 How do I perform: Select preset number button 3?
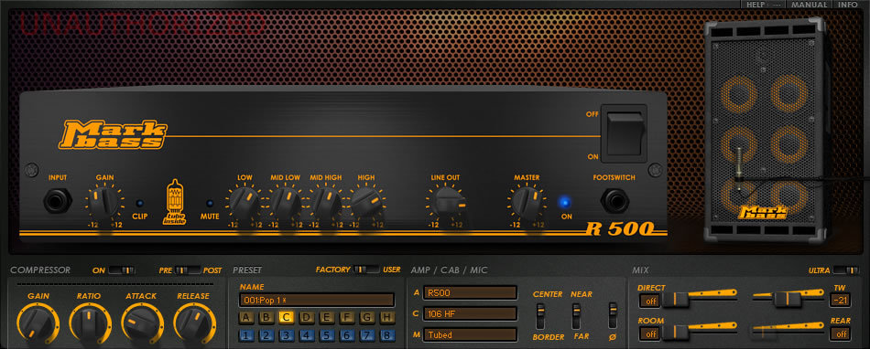pos(287,335)
